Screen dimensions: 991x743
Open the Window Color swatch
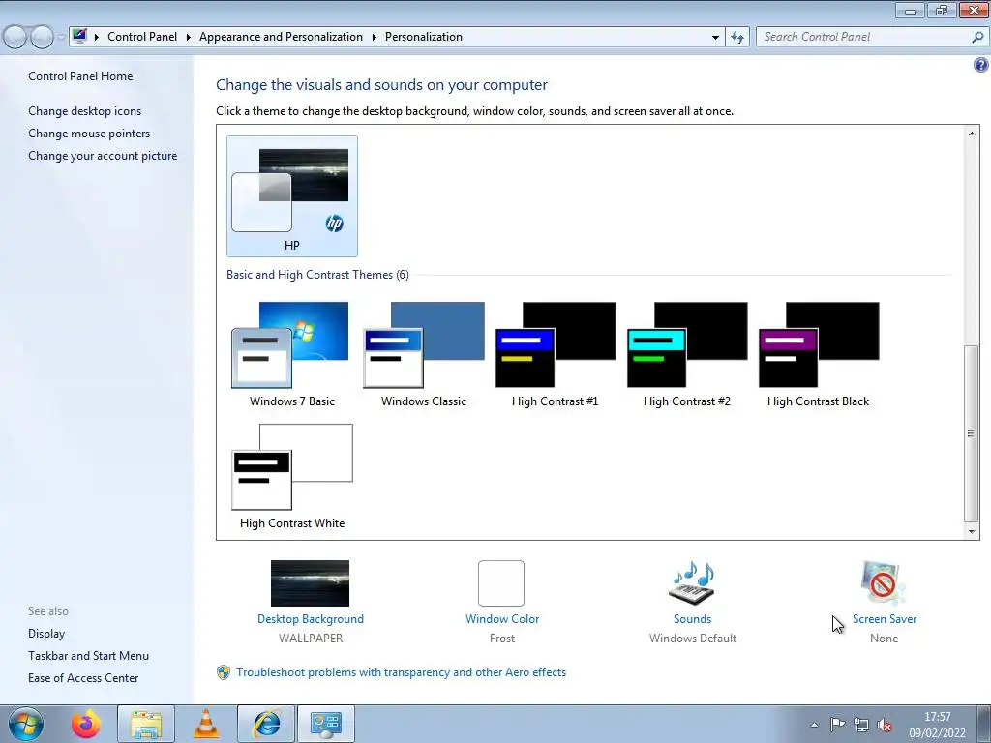pos(501,583)
